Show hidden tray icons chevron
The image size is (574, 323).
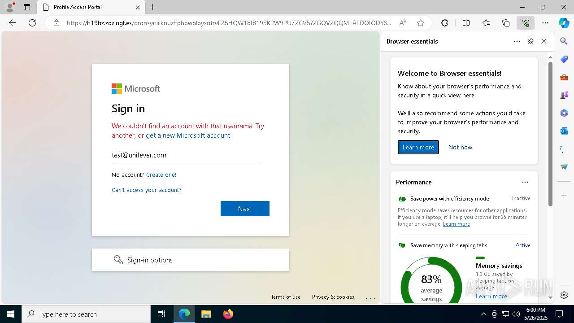pos(483,314)
